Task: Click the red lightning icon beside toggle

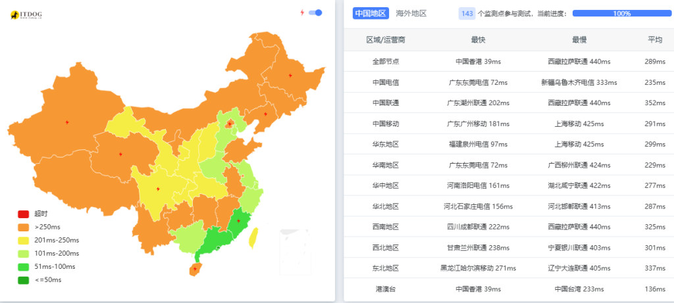Action: click(x=302, y=13)
